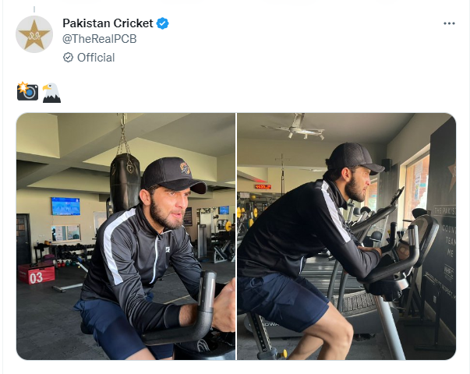Open the Pakistan Cricket display name
Screen dimensions: 470x374
(x=107, y=24)
